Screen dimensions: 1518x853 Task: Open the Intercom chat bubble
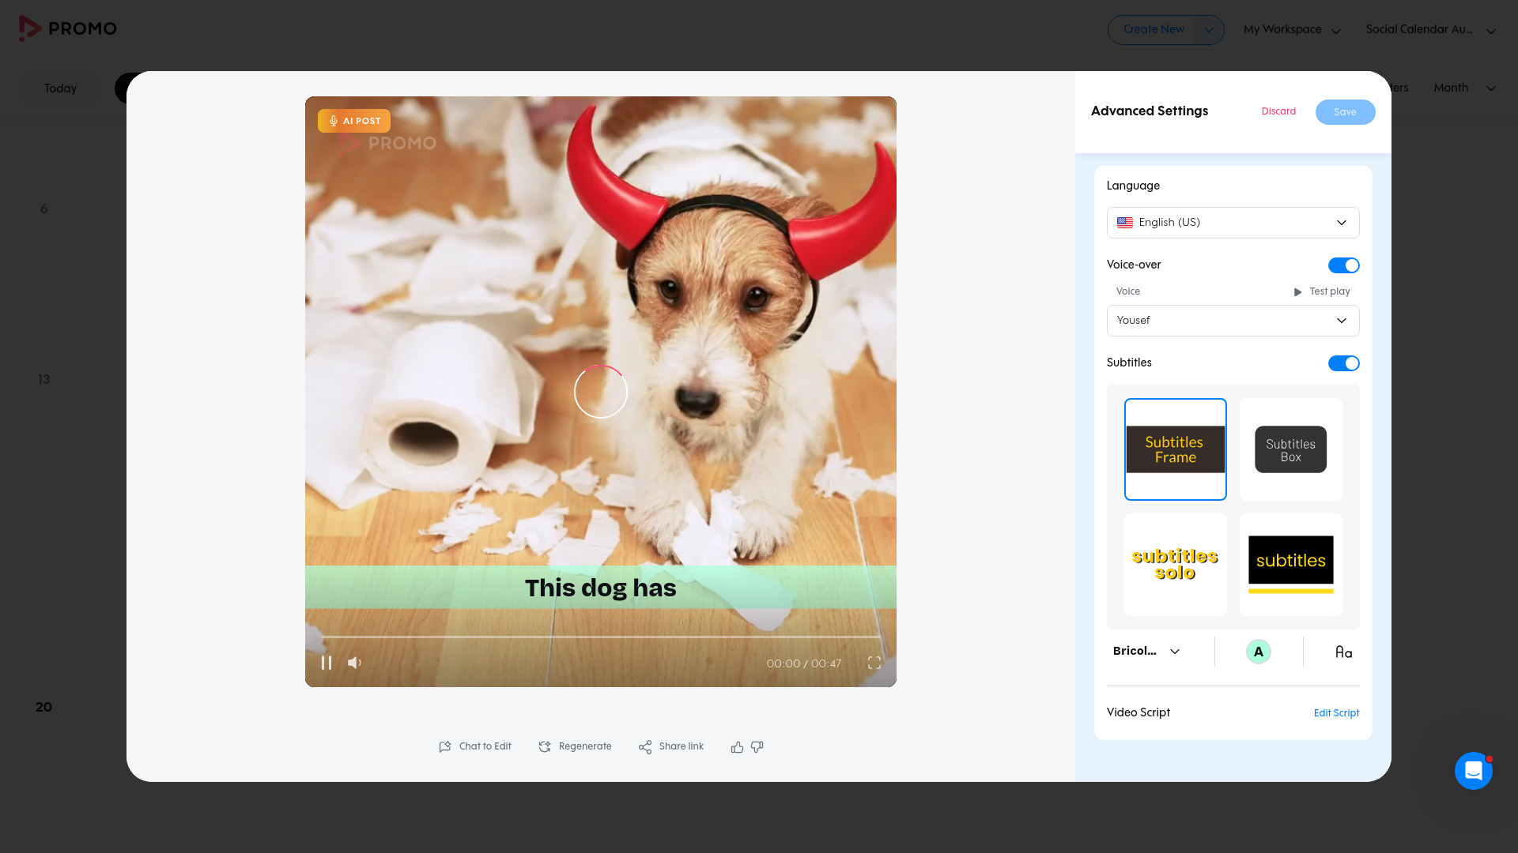[1474, 771]
